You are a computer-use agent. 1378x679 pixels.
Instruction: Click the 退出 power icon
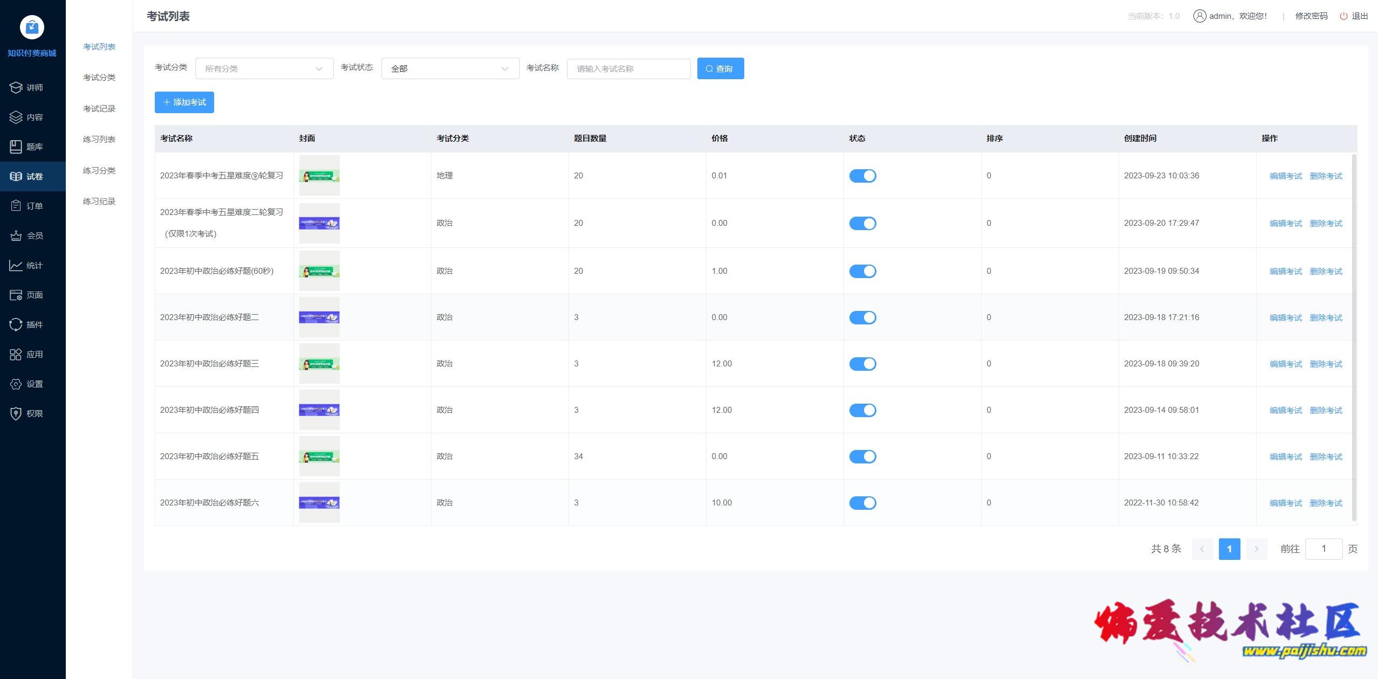tap(1344, 16)
